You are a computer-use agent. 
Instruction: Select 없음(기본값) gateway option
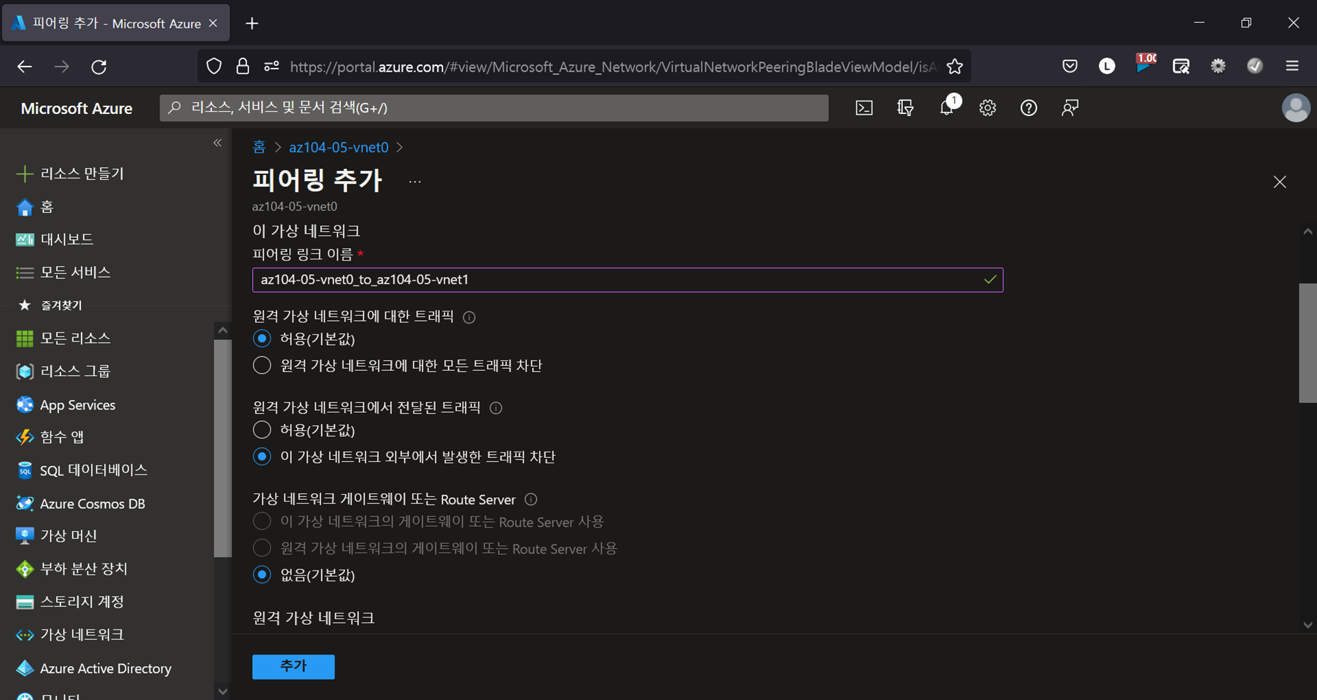click(x=262, y=574)
